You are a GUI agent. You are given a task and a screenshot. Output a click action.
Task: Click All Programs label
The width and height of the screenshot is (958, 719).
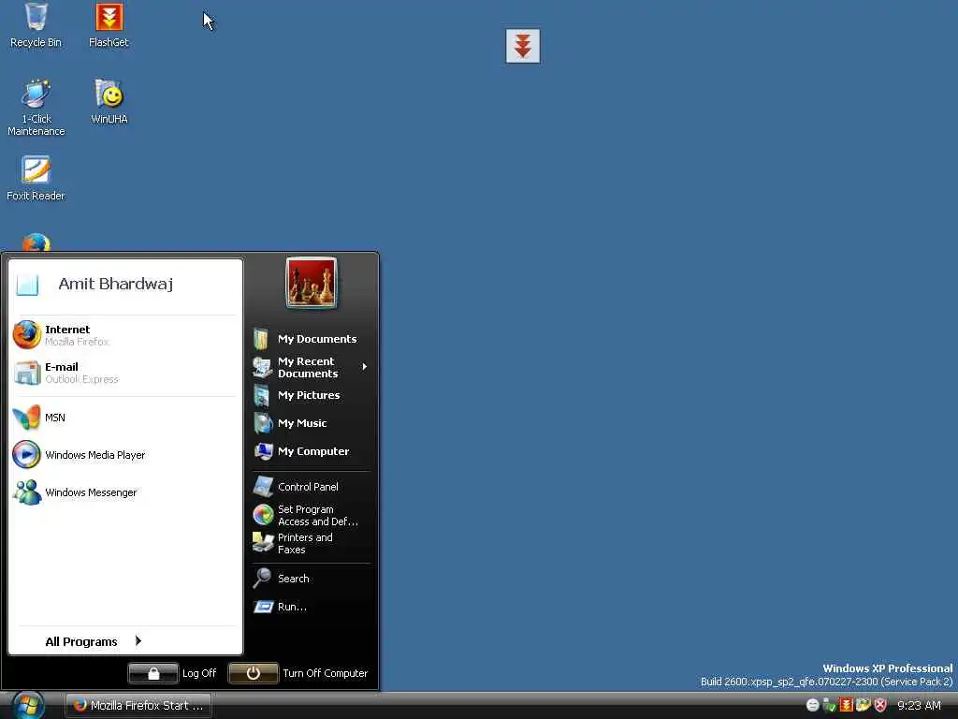pyautogui.click(x=81, y=641)
